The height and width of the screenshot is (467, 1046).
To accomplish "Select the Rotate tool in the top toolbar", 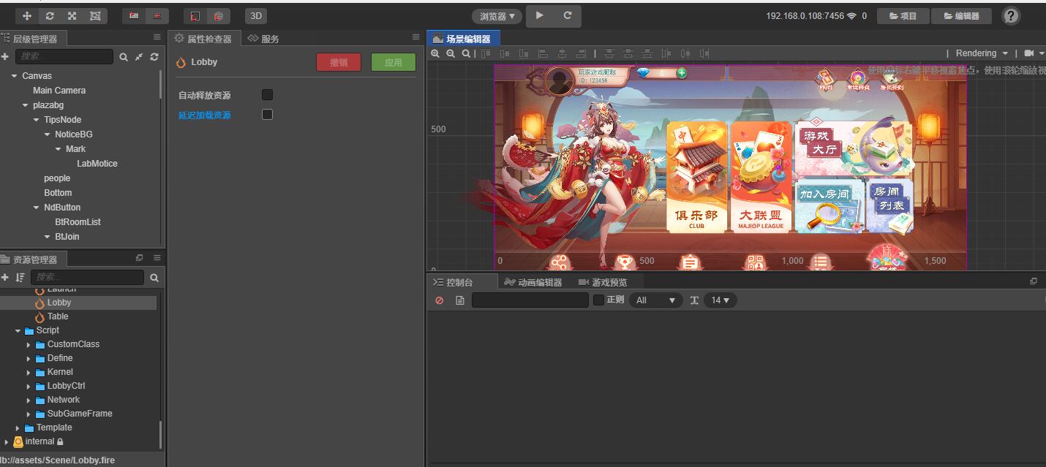I will point(48,15).
